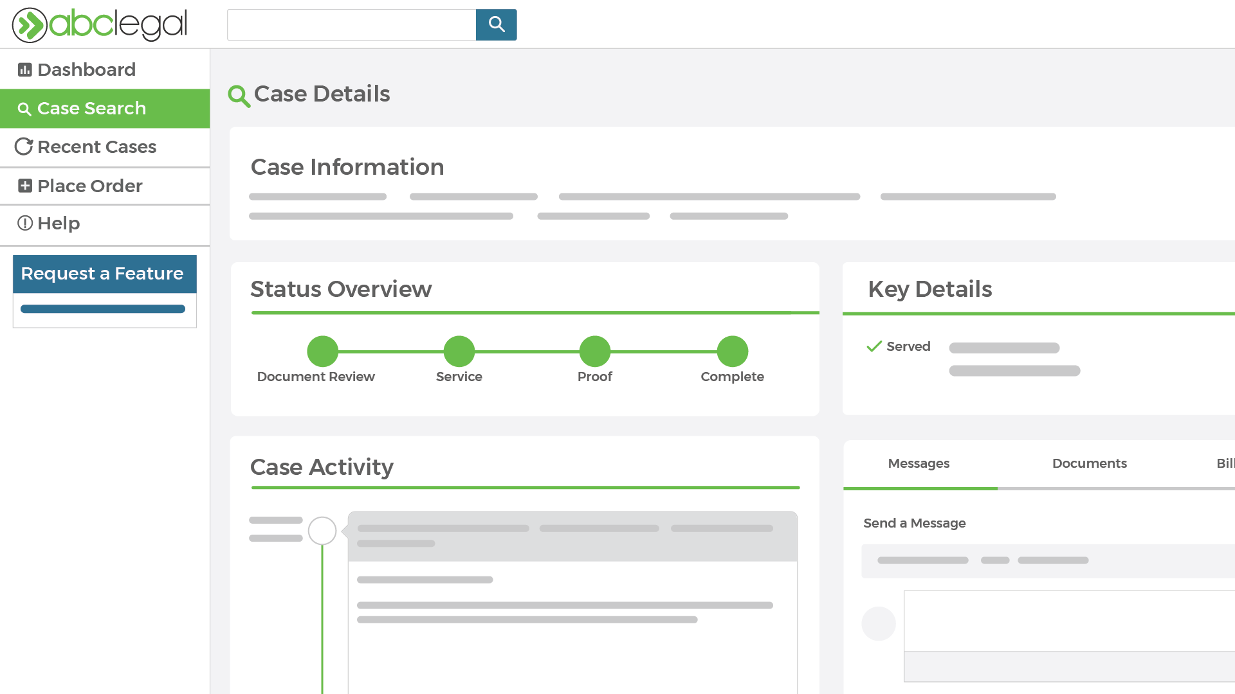
Task: Open Help from the sidebar menu
Action: [x=58, y=223]
